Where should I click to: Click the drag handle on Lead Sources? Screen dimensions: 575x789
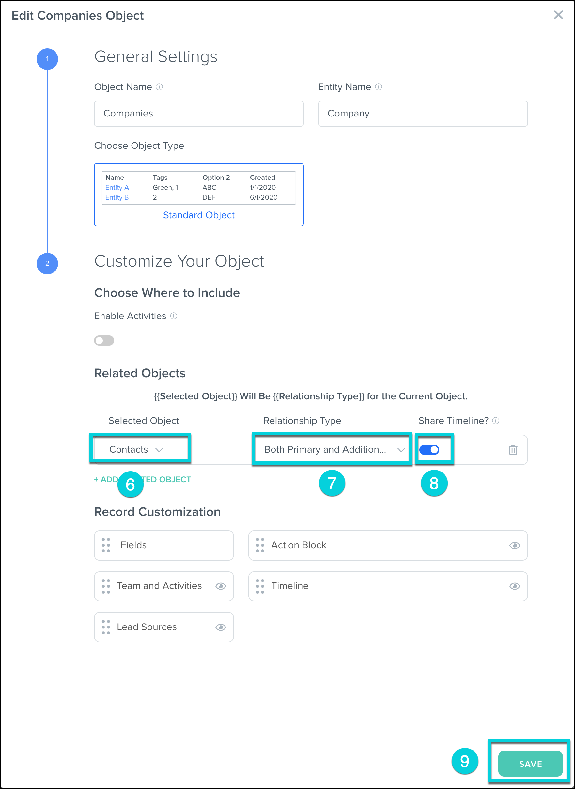106,627
